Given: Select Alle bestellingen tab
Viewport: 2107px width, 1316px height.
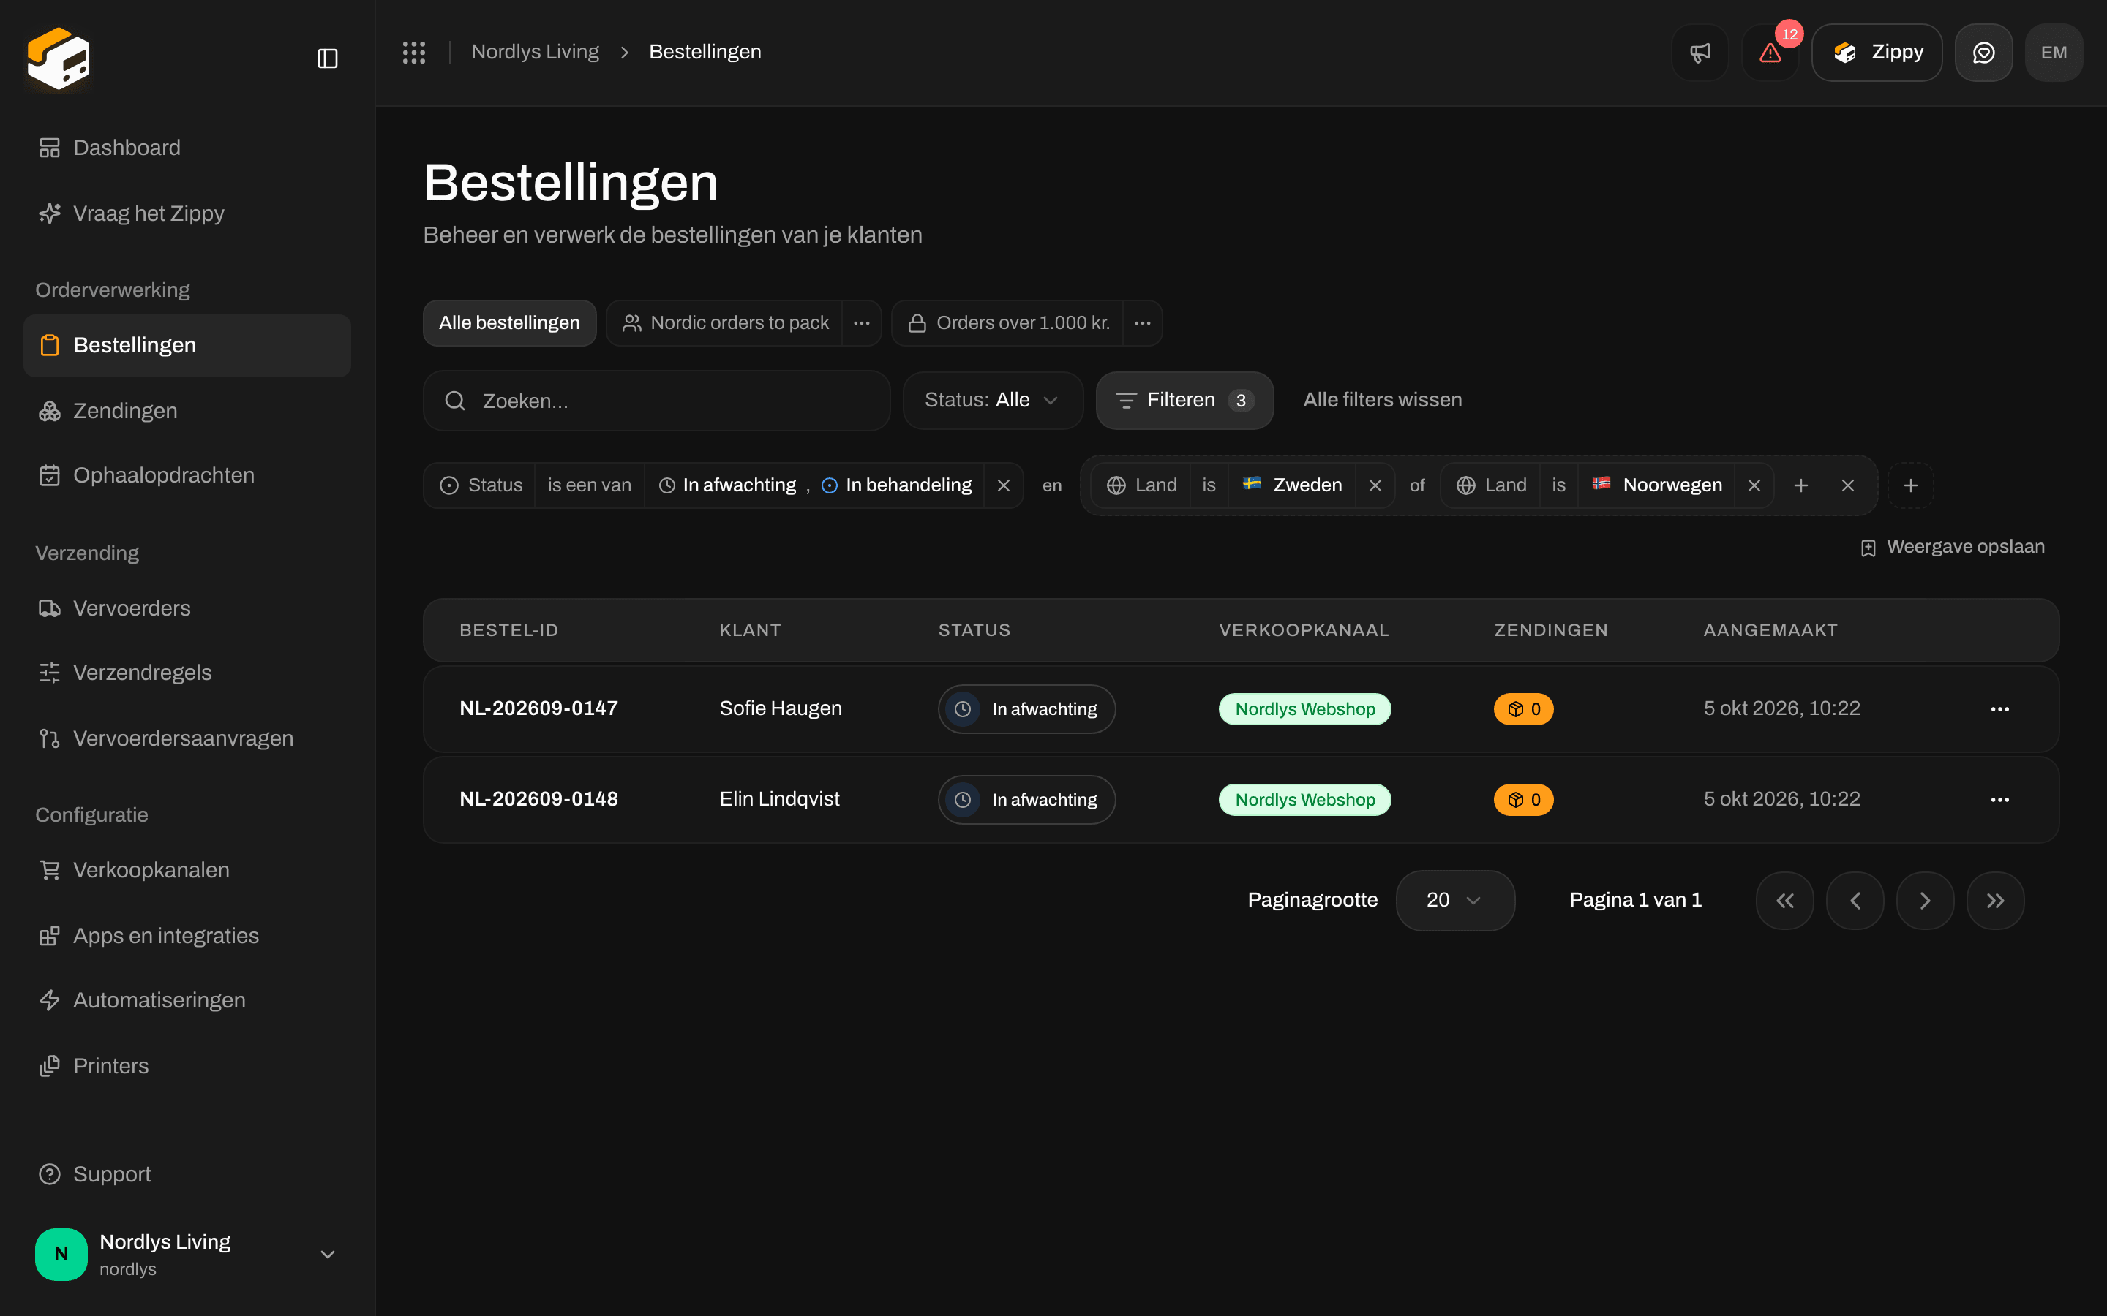Looking at the screenshot, I should coord(509,323).
